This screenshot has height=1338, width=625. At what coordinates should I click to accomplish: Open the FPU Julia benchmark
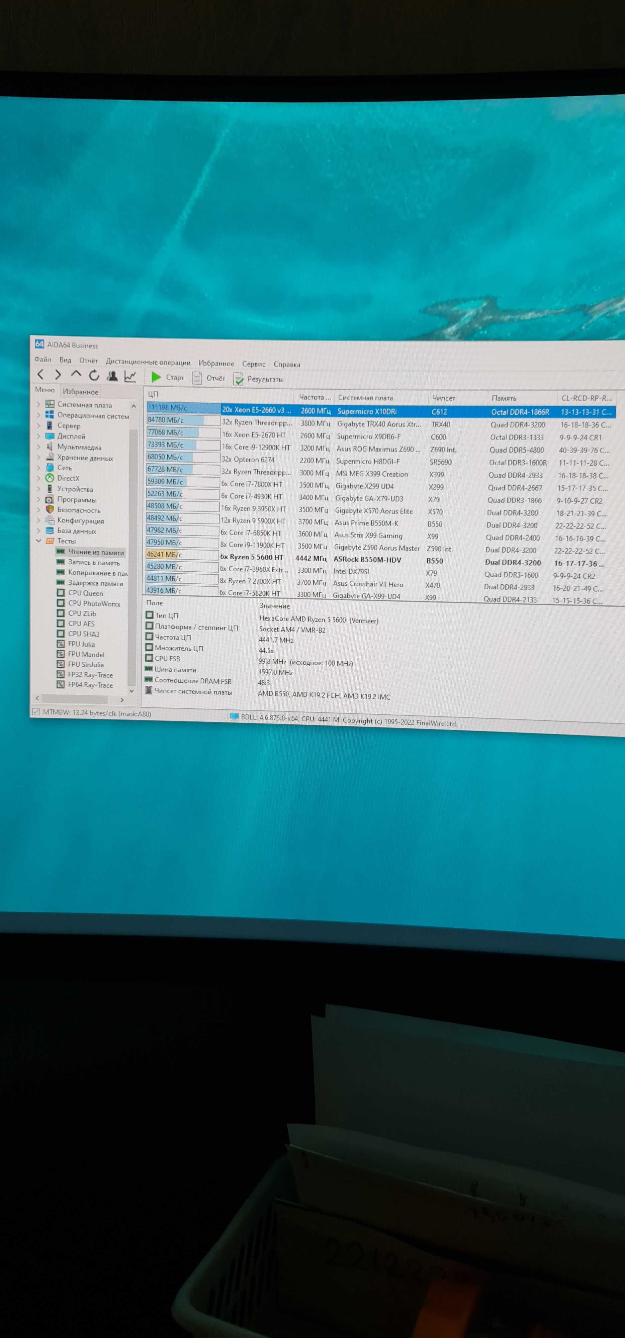click(81, 644)
